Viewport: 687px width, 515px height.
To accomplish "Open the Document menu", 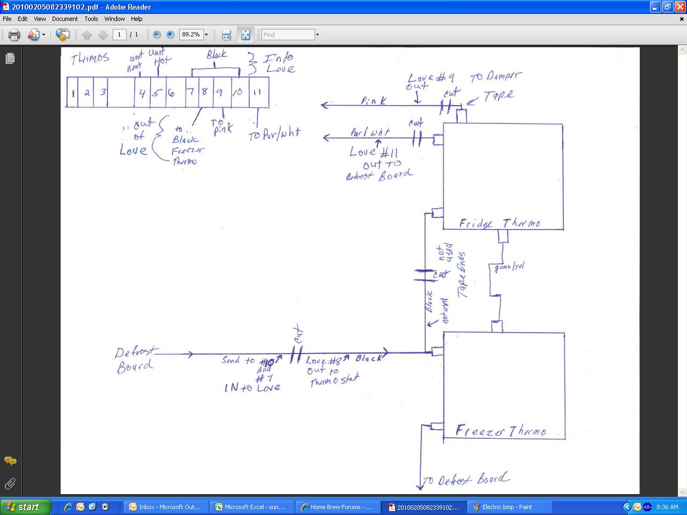I will [65, 19].
